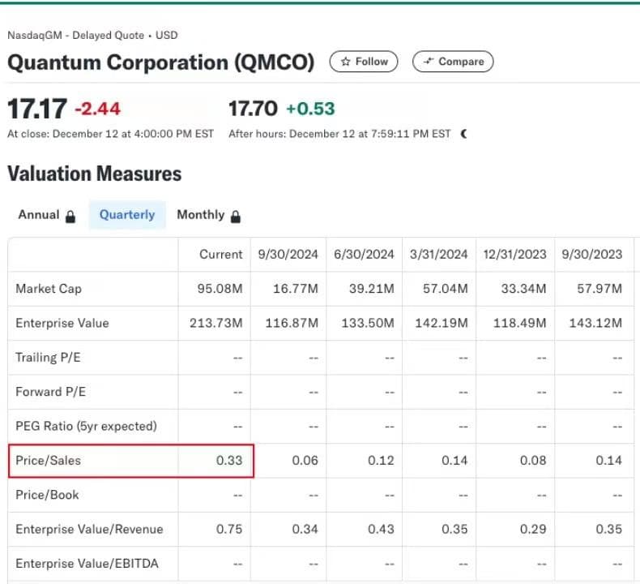Click the highlighted Price/Sales row label

(49, 461)
